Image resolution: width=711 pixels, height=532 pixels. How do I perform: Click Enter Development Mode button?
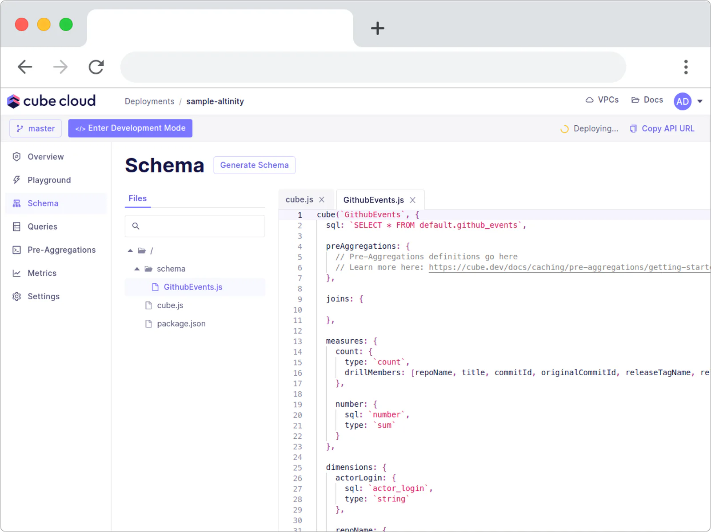click(x=130, y=128)
